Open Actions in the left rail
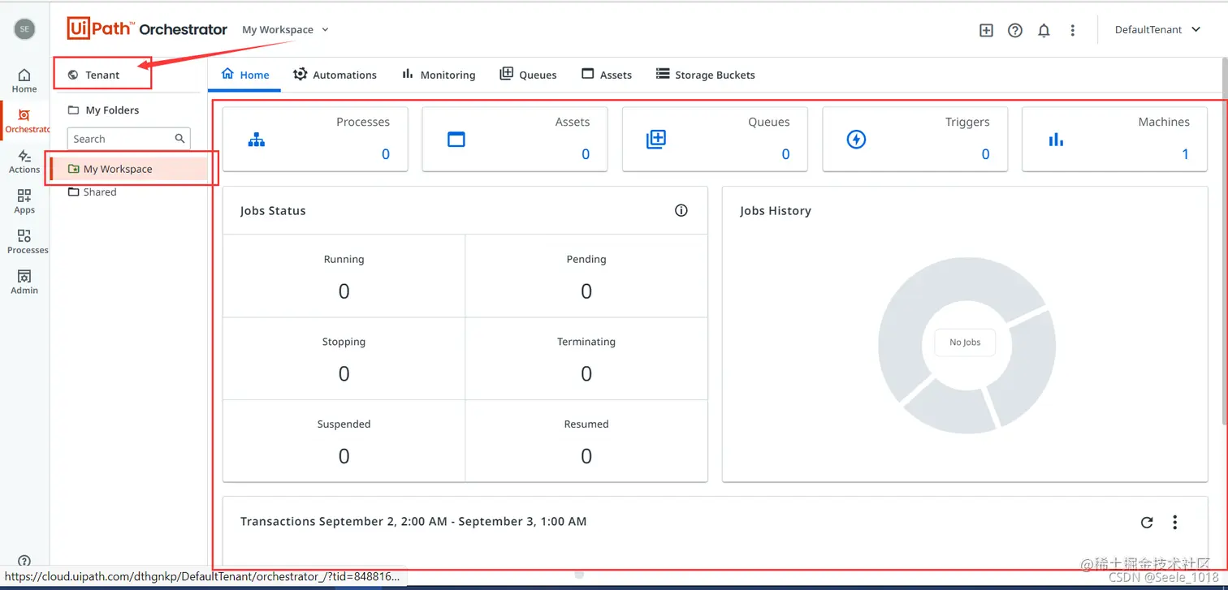 click(x=24, y=161)
